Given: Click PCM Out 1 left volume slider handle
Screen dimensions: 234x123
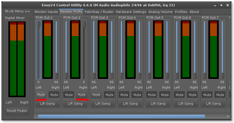Looking at the screenshot, I should 39,24.
